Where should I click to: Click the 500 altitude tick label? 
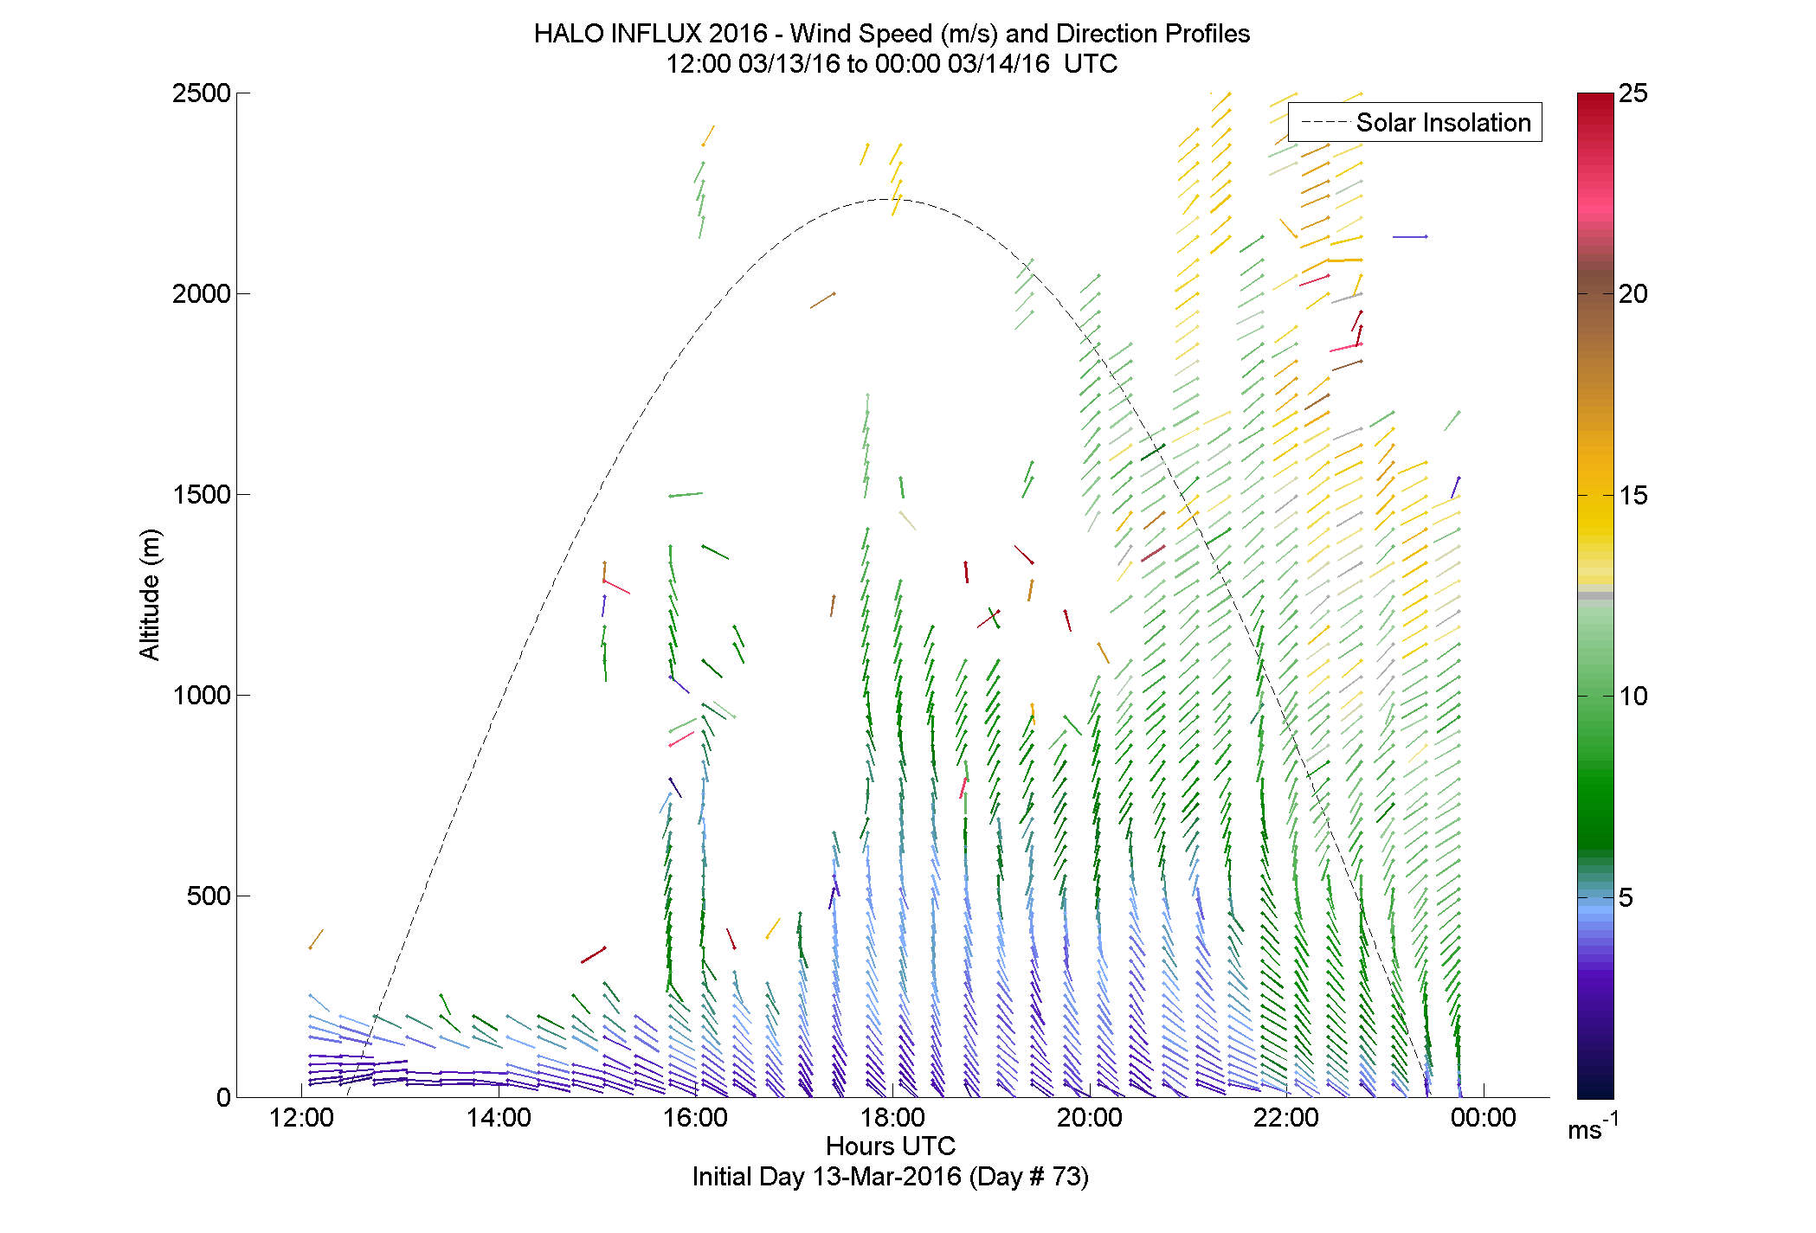[x=208, y=896]
